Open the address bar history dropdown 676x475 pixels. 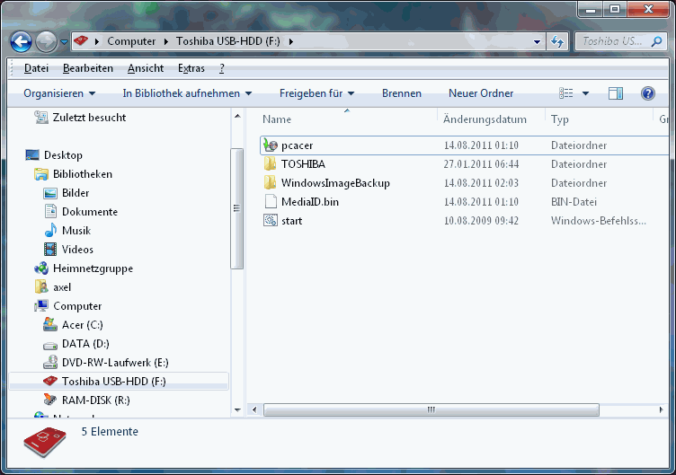(537, 42)
